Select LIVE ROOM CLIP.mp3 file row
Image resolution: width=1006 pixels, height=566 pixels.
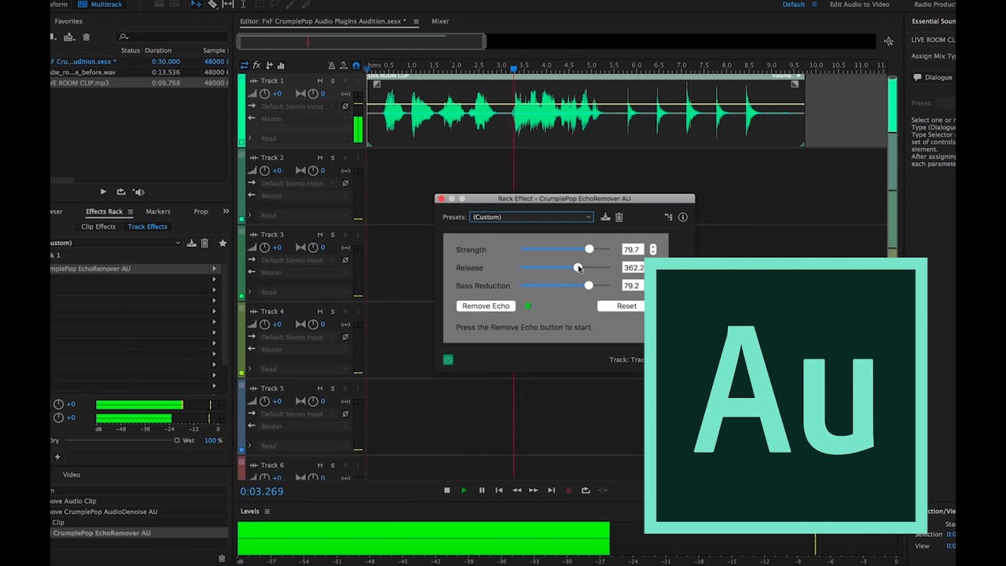pyautogui.click(x=139, y=83)
